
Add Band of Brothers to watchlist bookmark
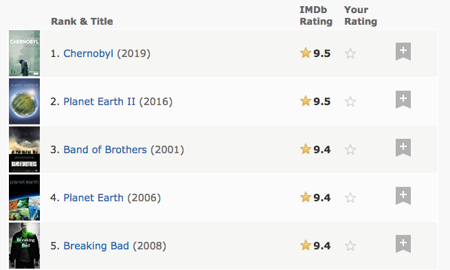[403, 148]
